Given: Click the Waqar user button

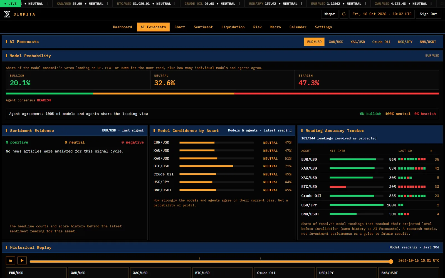Looking at the screenshot, I should [x=330, y=14].
